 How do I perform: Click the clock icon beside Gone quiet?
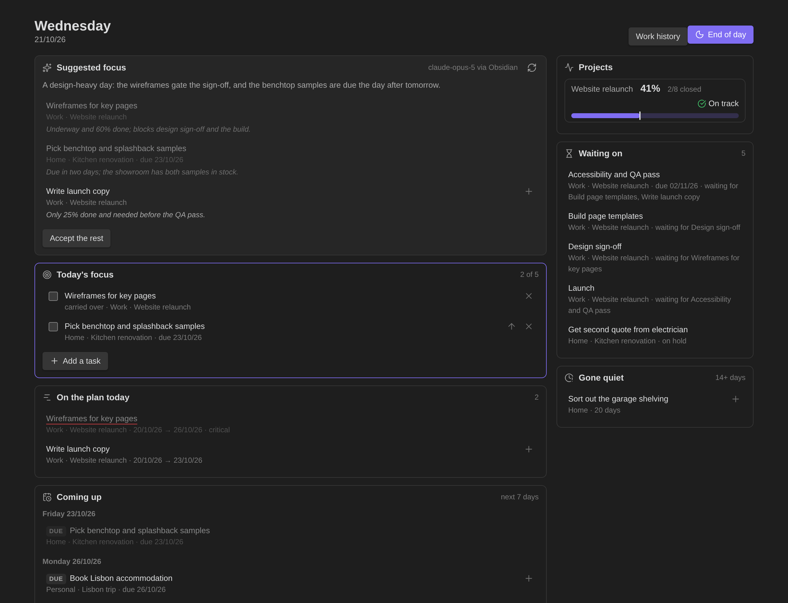(569, 377)
